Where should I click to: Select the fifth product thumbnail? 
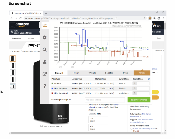tap(13, 86)
